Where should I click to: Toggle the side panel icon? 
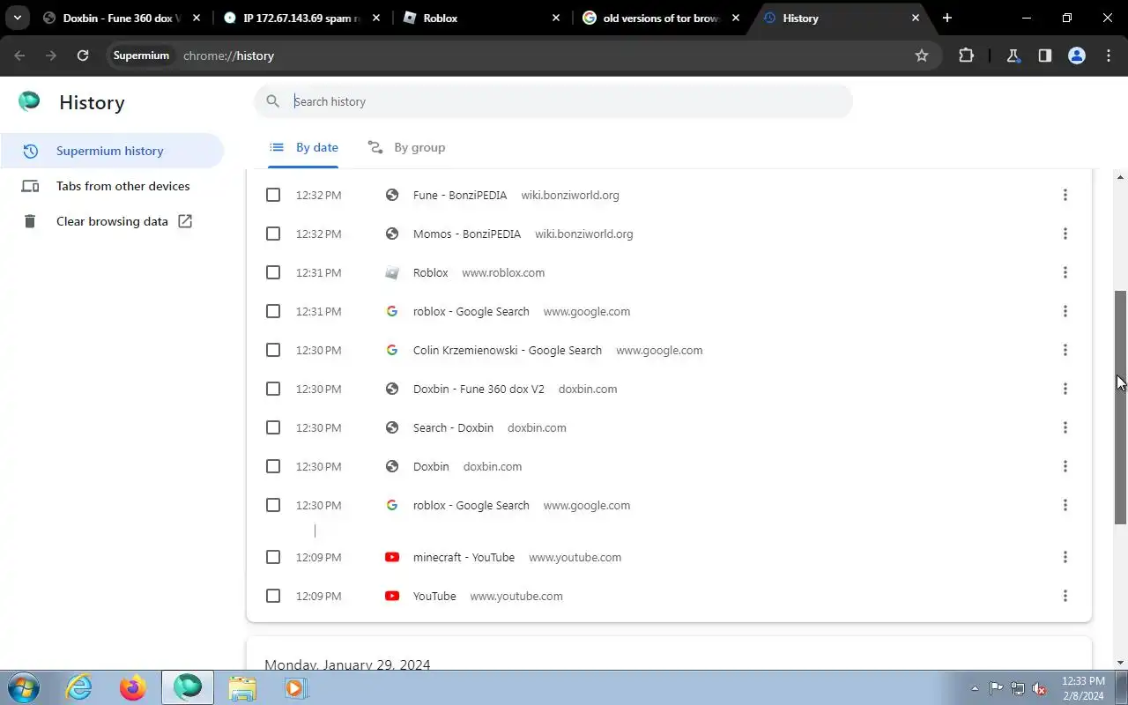click(1044, 56)
